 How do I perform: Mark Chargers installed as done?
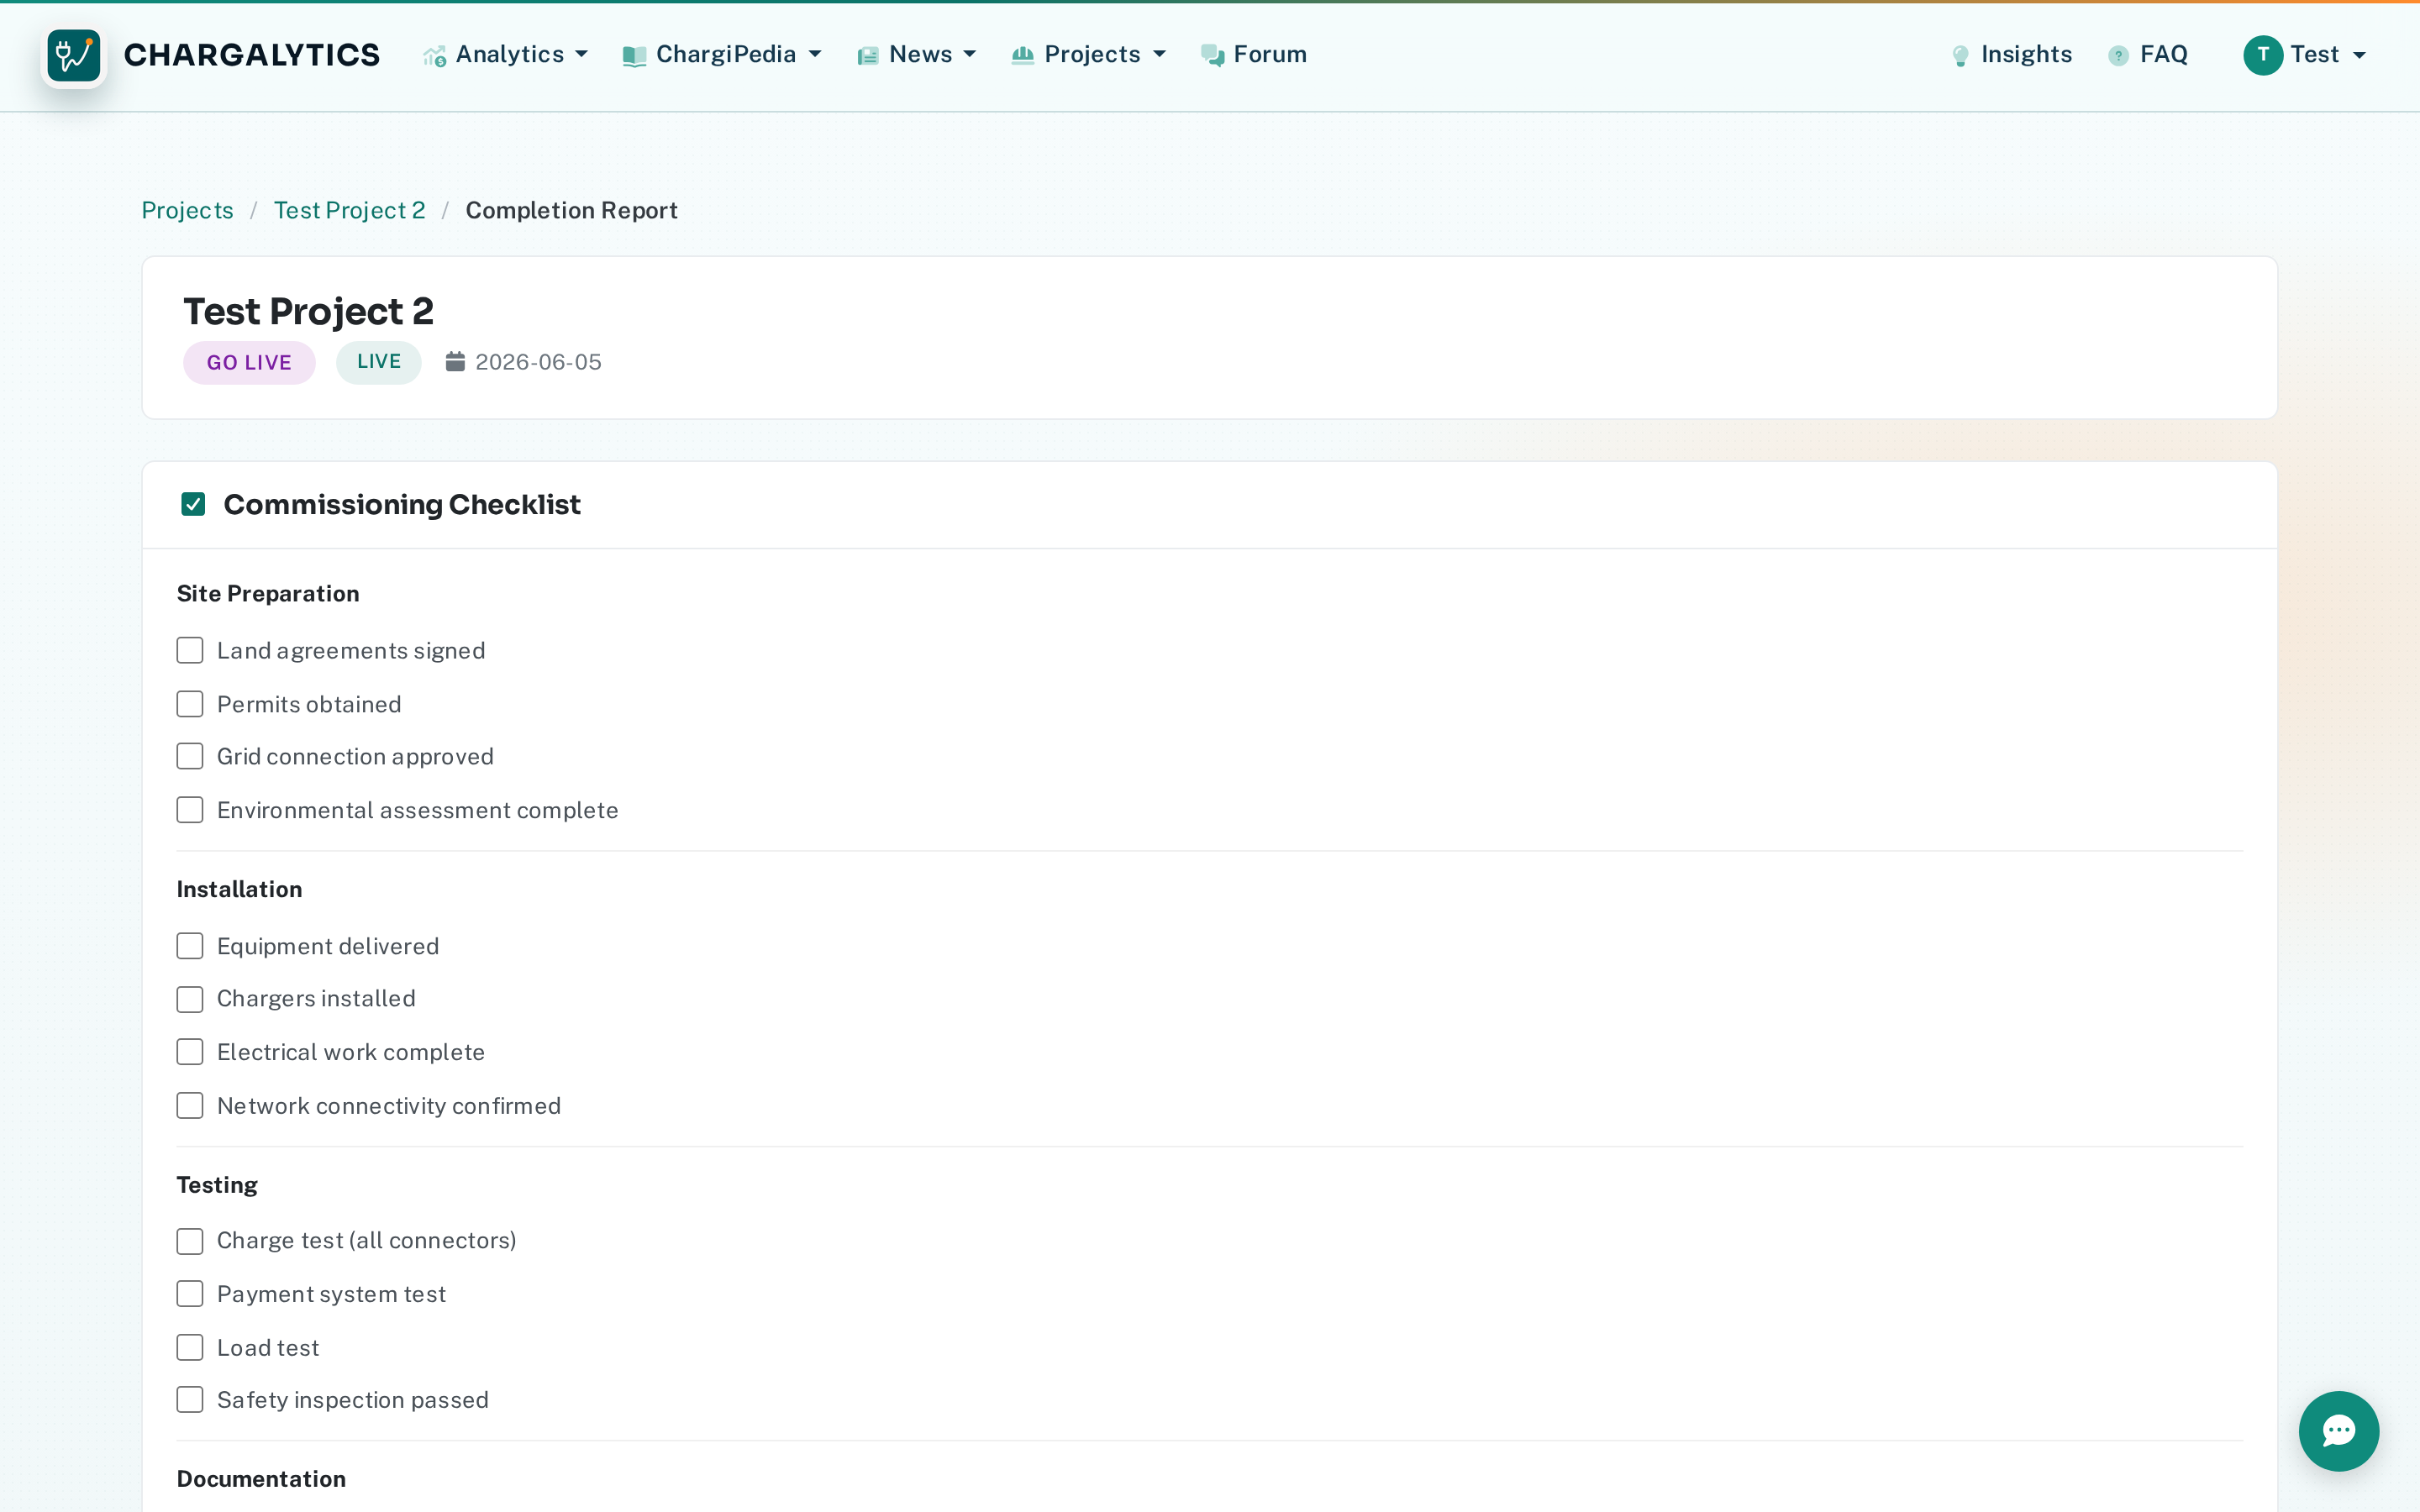(x=190, y=999)
